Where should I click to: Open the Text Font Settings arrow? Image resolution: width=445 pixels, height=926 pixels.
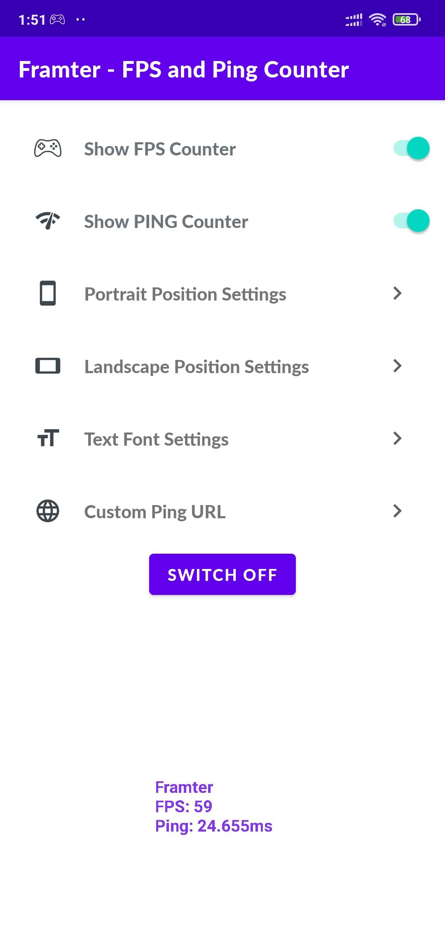[x=397, y=438]
